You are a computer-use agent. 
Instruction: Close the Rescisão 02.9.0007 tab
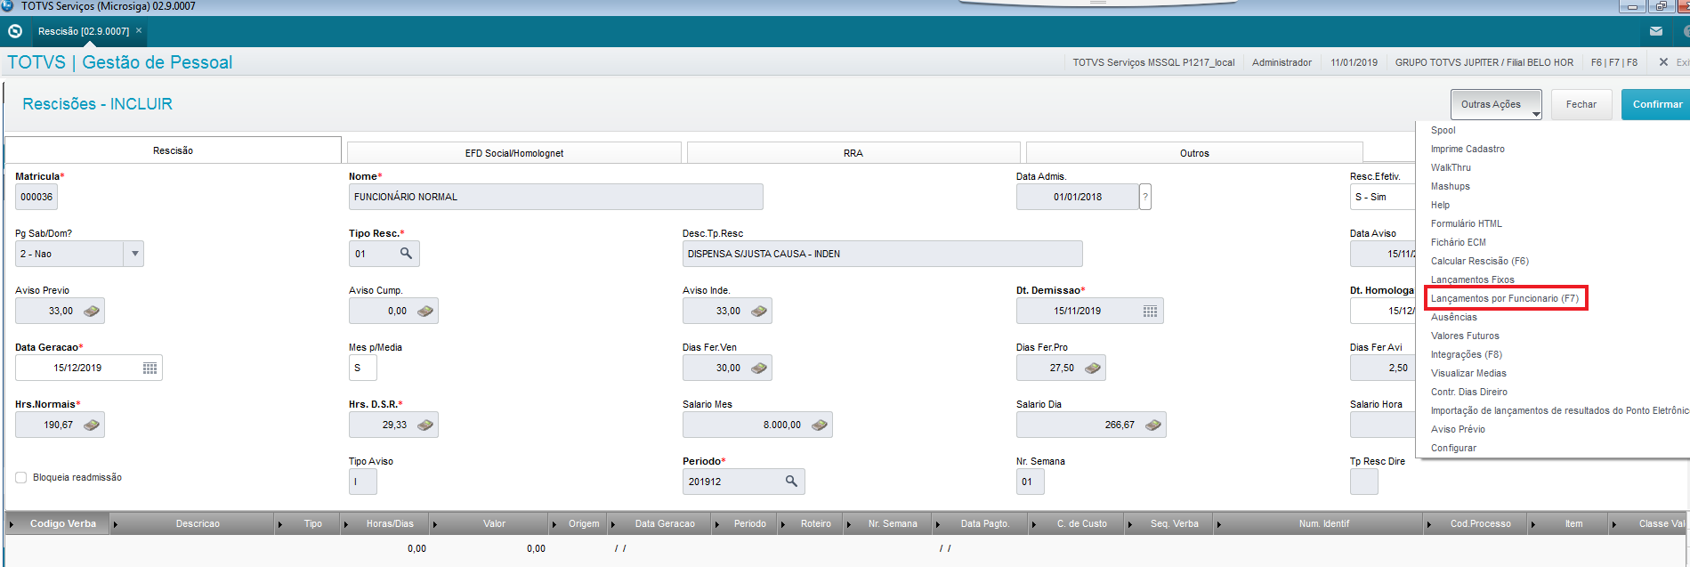(139, 30)
